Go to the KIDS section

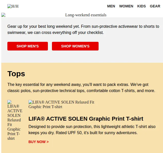[142, 6]
